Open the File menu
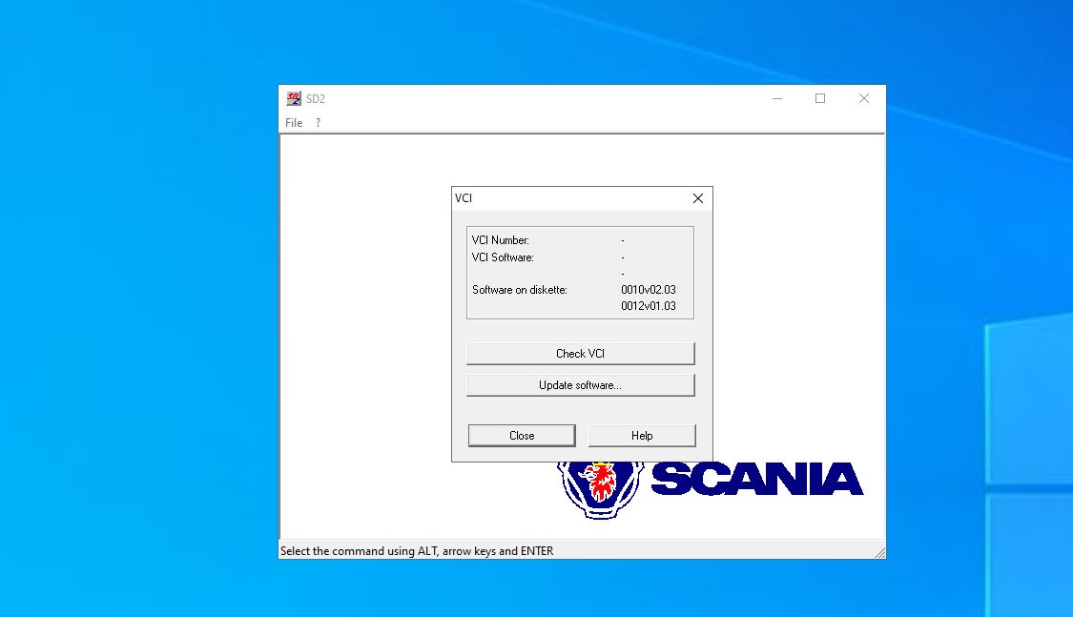 click(x=293, y=122)
